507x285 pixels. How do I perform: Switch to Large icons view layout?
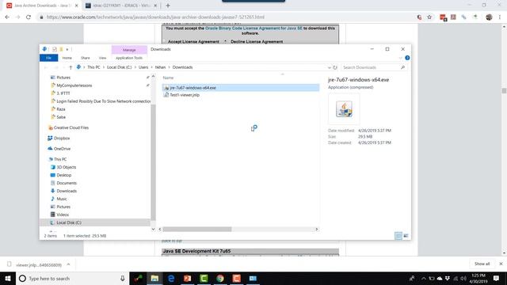(x=406, y=236)
